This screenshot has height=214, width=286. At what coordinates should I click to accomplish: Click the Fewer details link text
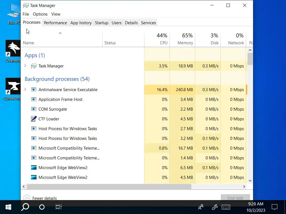click(x=44, y=198)
